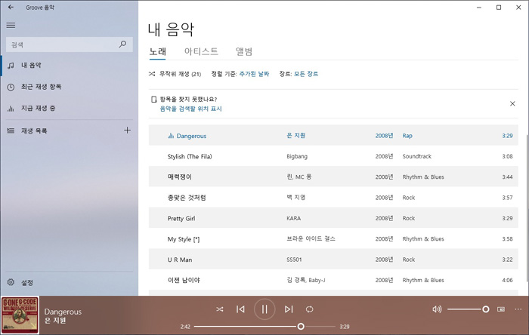Click the 음악을 검색할 위치 표시 link
Image resolution: width=529 pixels, height=335 pixels.
pos(191,109)
